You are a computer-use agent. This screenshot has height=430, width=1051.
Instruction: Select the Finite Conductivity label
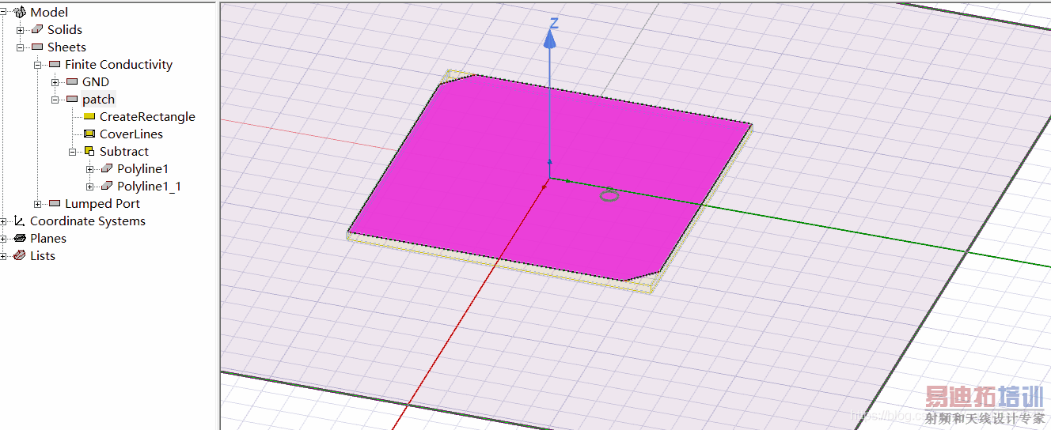coord(119,64)
